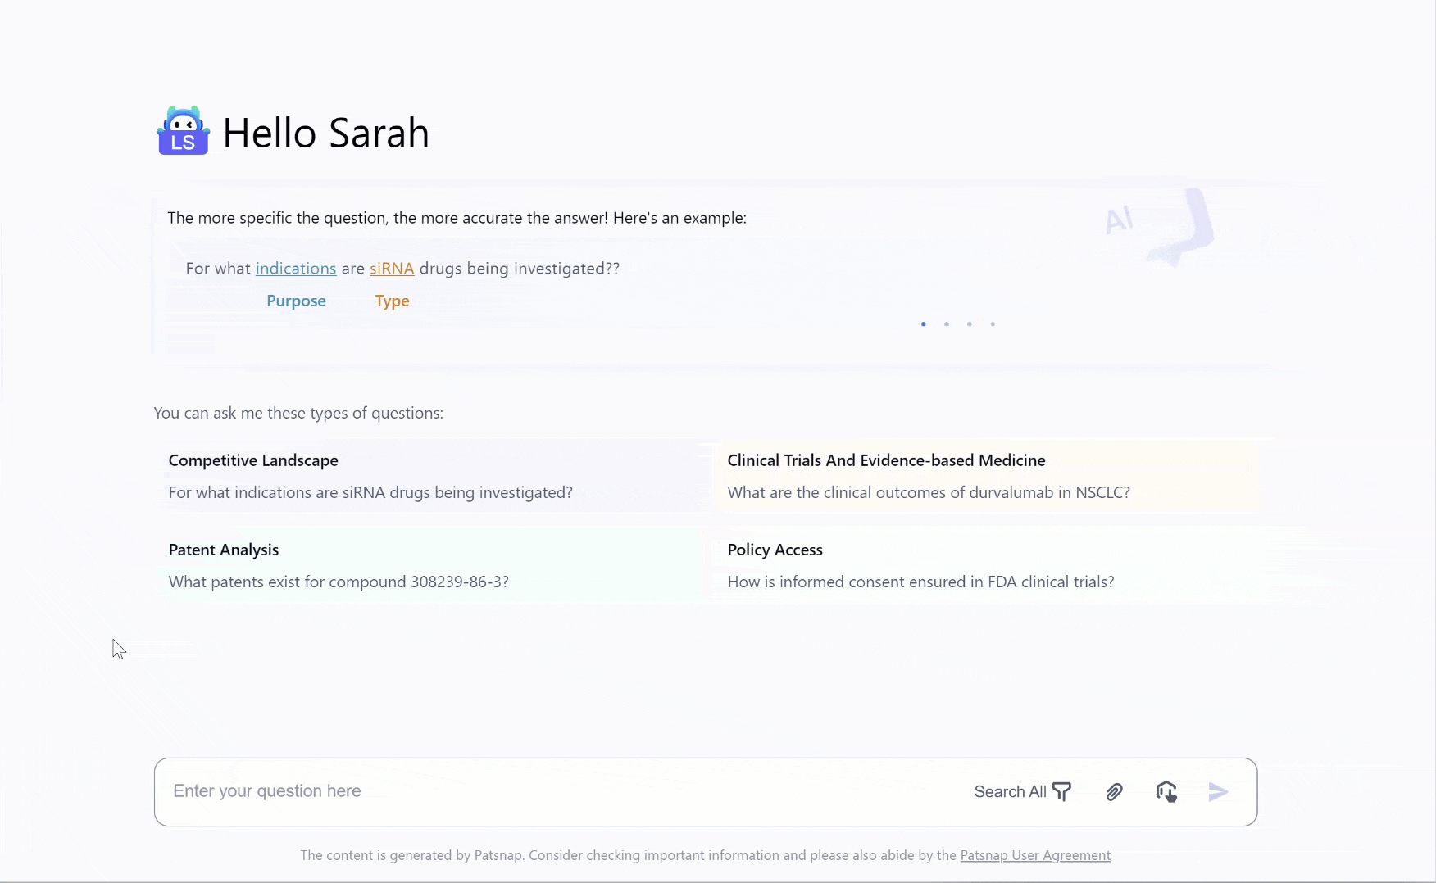
Task: Open the Patsnap User Agreement link
Action: click(1034, 855)
